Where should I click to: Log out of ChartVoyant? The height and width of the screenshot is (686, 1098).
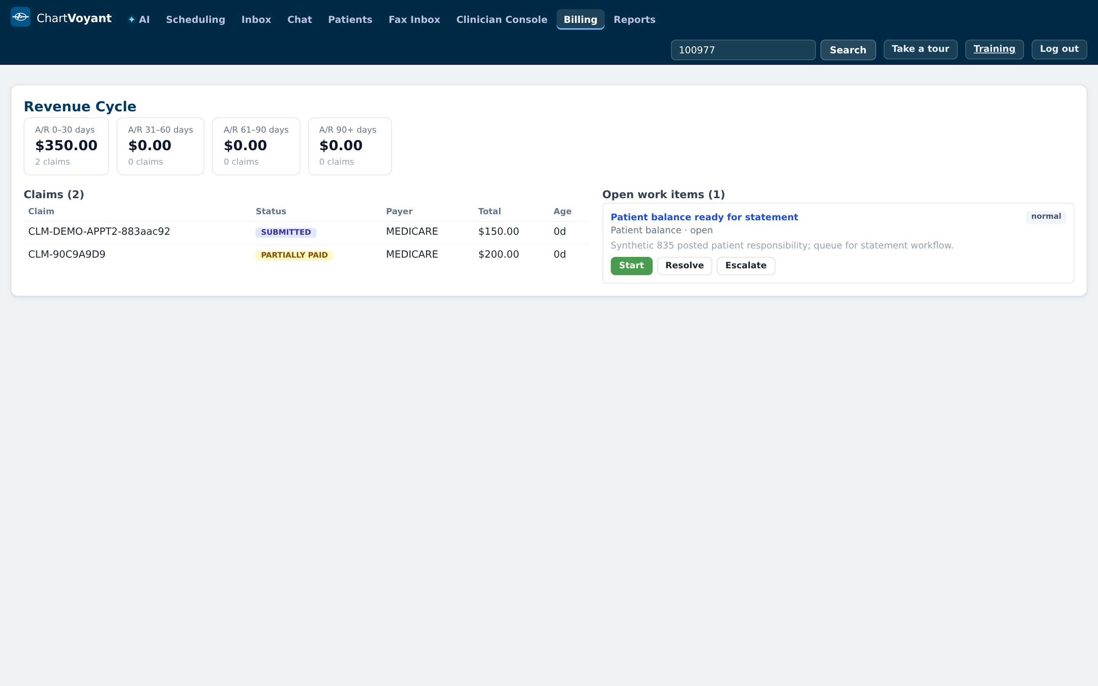(x=1059, y=49)
